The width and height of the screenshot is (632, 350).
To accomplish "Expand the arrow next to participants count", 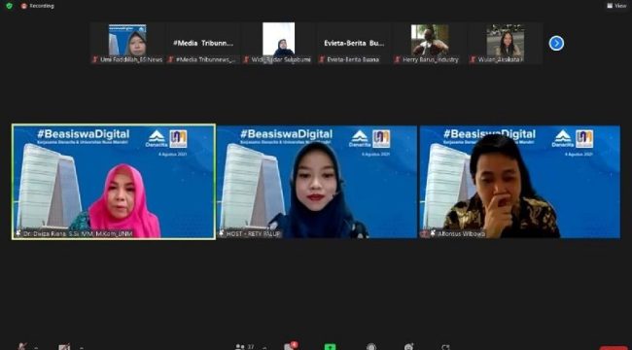I will pos(264,347).
